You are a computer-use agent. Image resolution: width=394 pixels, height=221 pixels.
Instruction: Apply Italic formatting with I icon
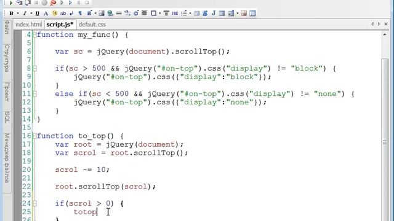pyautogui.click(x=25, y=14)
